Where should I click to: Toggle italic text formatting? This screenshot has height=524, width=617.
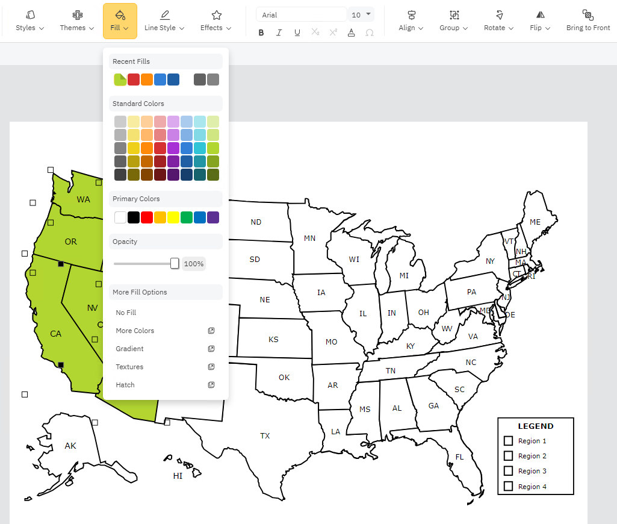coord(279,33)
